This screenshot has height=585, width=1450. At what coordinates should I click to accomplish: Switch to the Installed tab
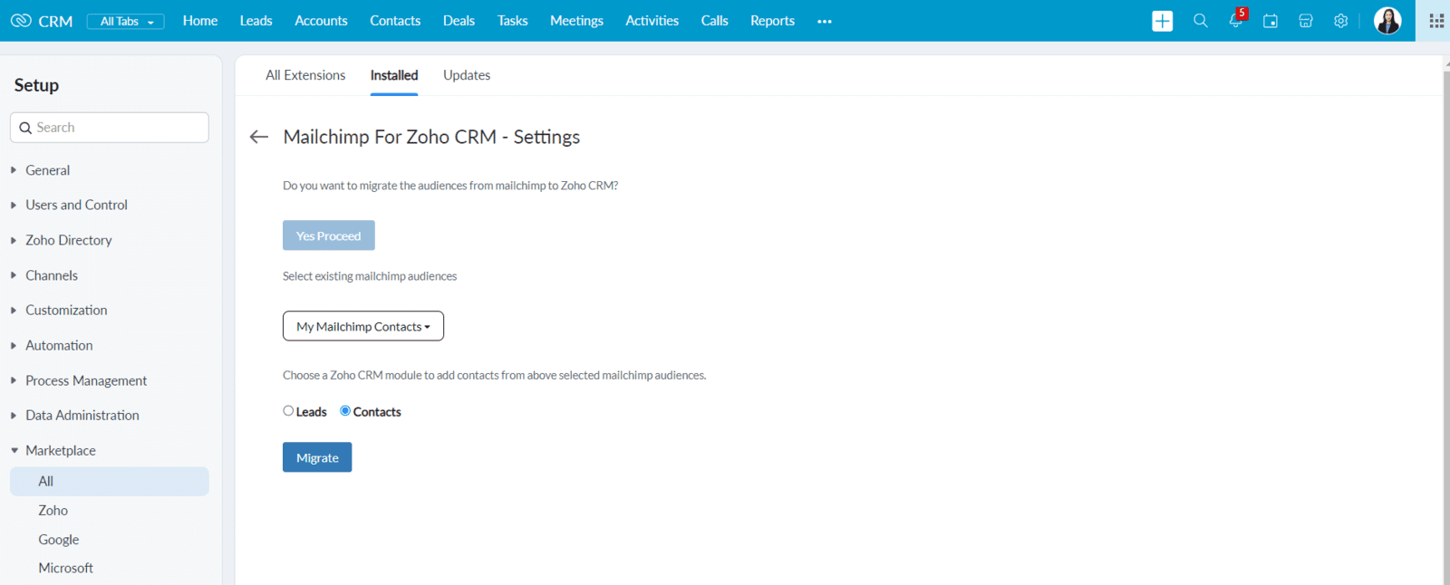pos(394,75)
